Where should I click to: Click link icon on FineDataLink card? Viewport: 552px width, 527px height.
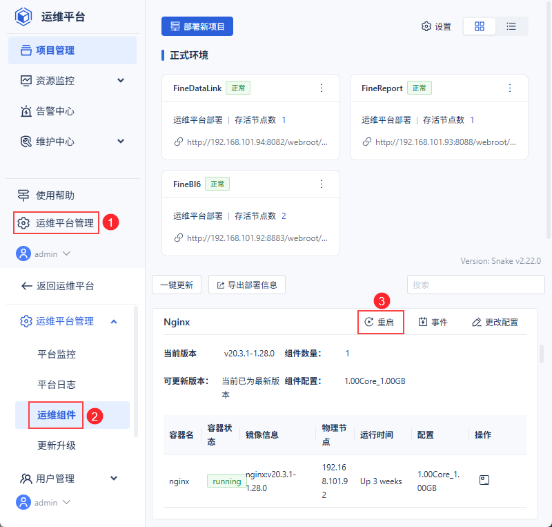[x=179, y=142]
